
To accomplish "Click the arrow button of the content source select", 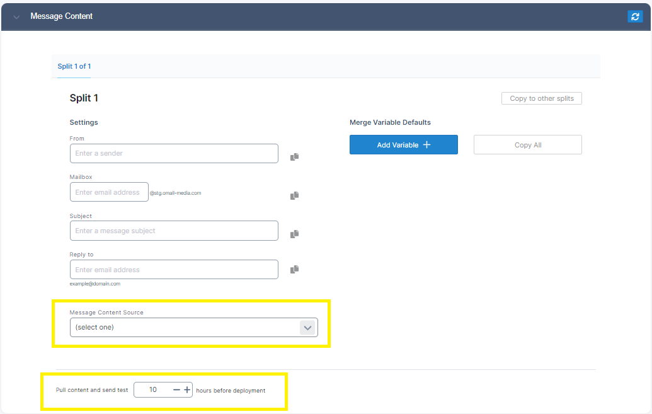I will click(x=307, y=328).
